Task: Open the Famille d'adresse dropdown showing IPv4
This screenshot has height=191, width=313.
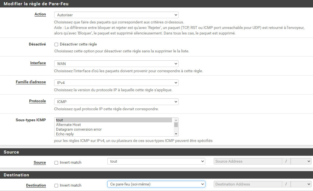Action: [x=116, y=82]
